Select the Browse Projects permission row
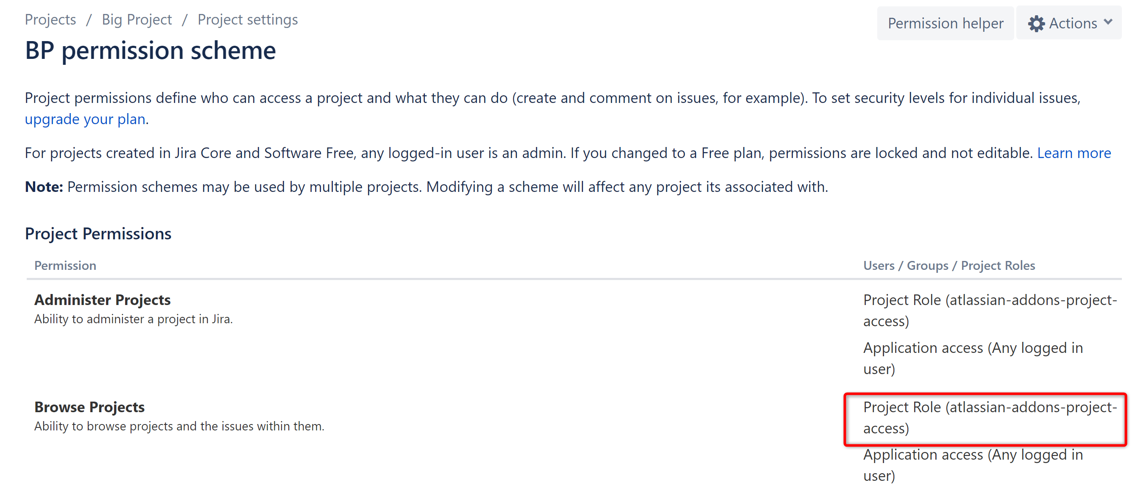1138x502 pixels. 89,407
